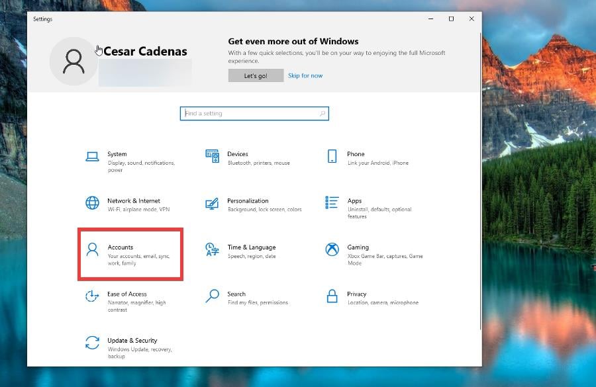Click 'Bluetooth, printers, mouse' description
This screenshot has width=596, height=387.
[259, 163]
